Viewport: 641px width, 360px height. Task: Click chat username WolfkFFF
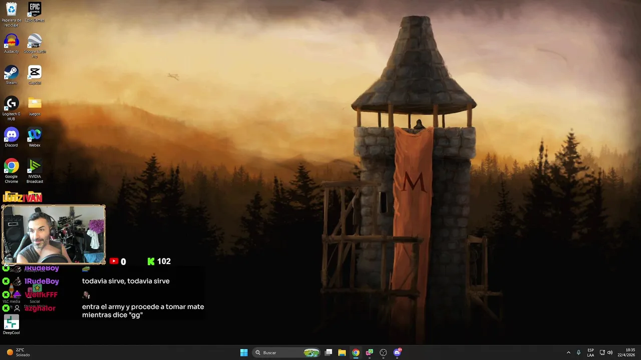click(41, 294)
